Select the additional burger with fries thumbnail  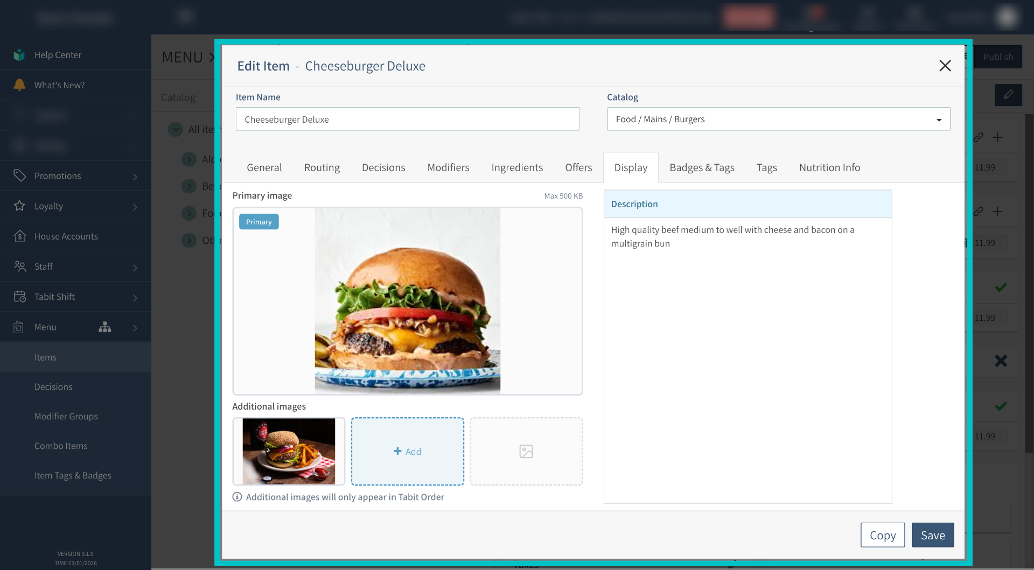[x=289, y=451]
